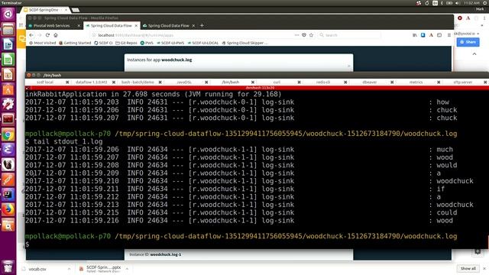Image resolution: width=489 pixels, height=275 pixels.
Task: Bookmark this page with star icon
Action: pyautogui.click(x=311, y=35)
